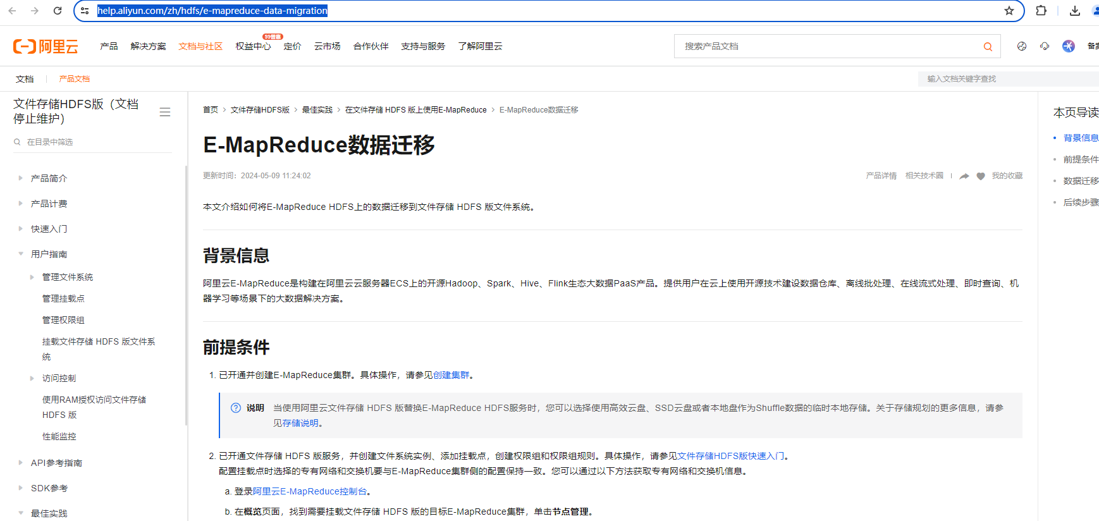Open 管理权限组 sidebar item
This screenshot has height=521, width=1099.
63,320
